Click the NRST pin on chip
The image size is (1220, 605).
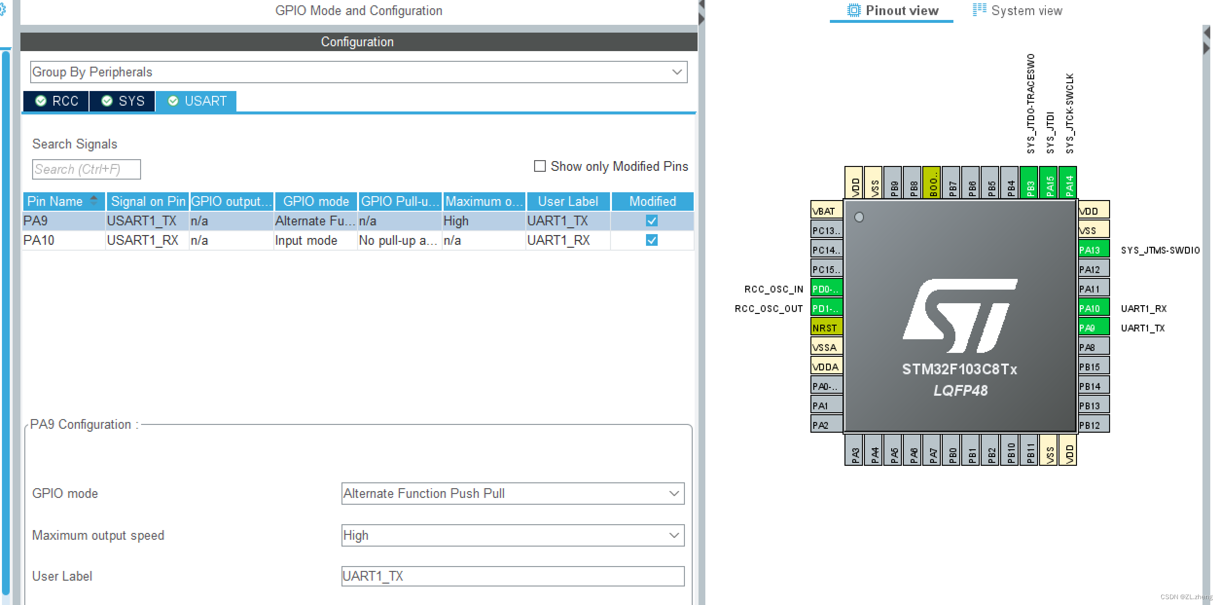826,328
